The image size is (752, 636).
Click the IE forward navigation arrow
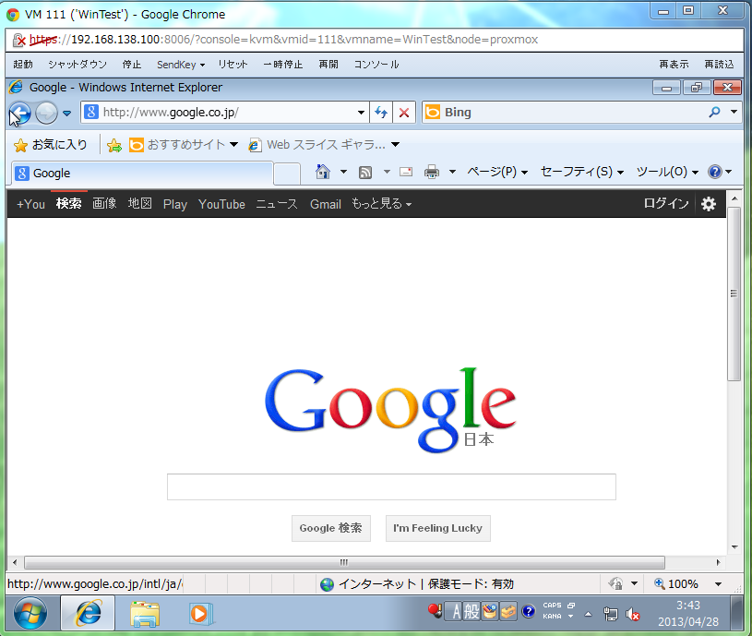tap(46, 114)
